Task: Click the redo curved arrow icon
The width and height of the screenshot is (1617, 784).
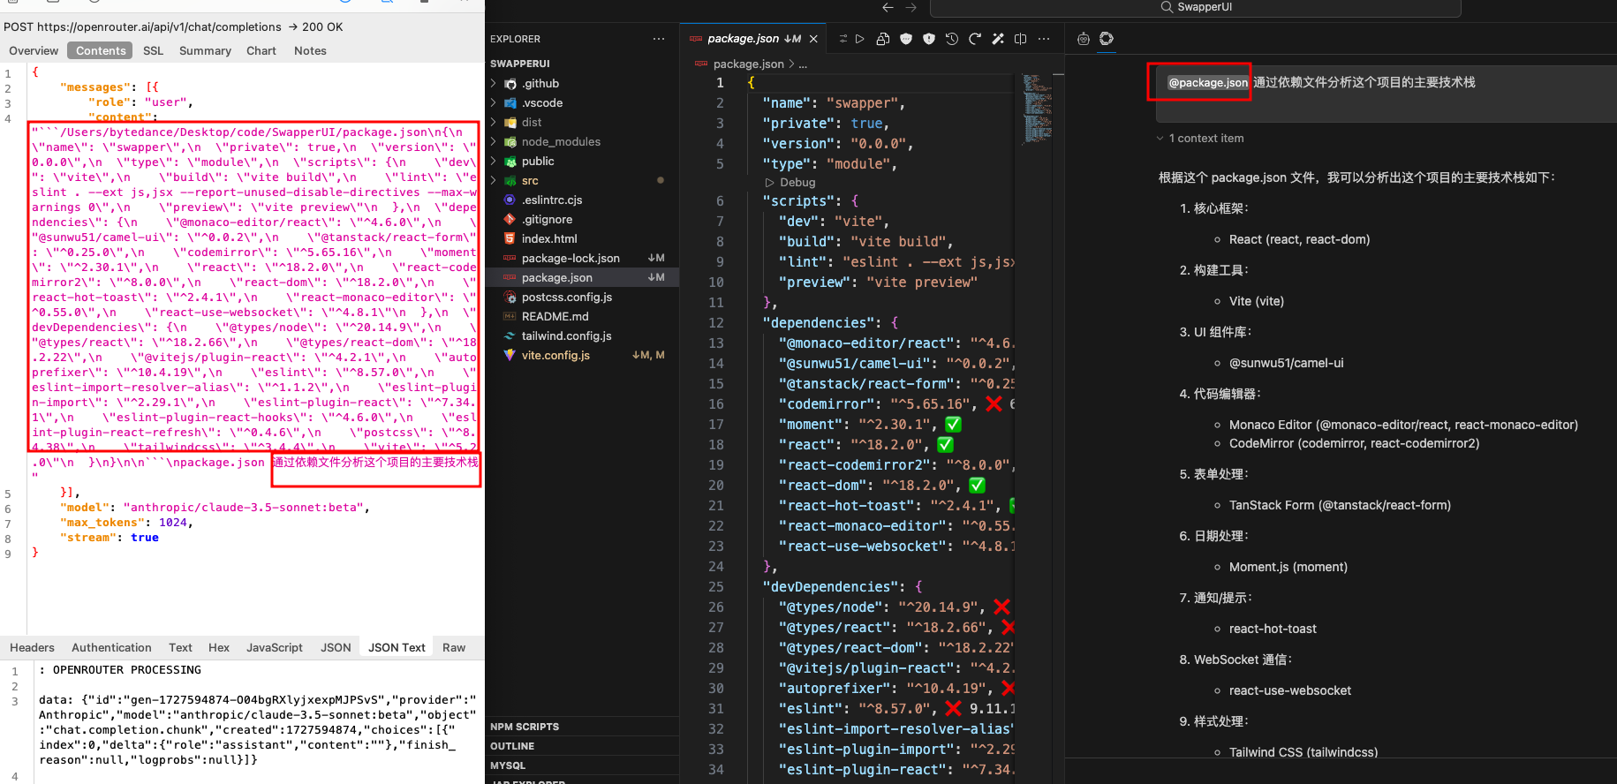Action: click(x=975, y=39)
